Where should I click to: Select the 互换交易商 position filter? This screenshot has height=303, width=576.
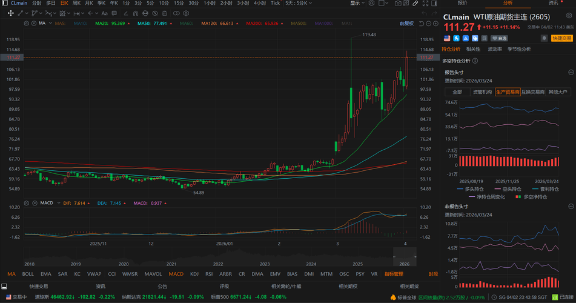coord(532,92)
